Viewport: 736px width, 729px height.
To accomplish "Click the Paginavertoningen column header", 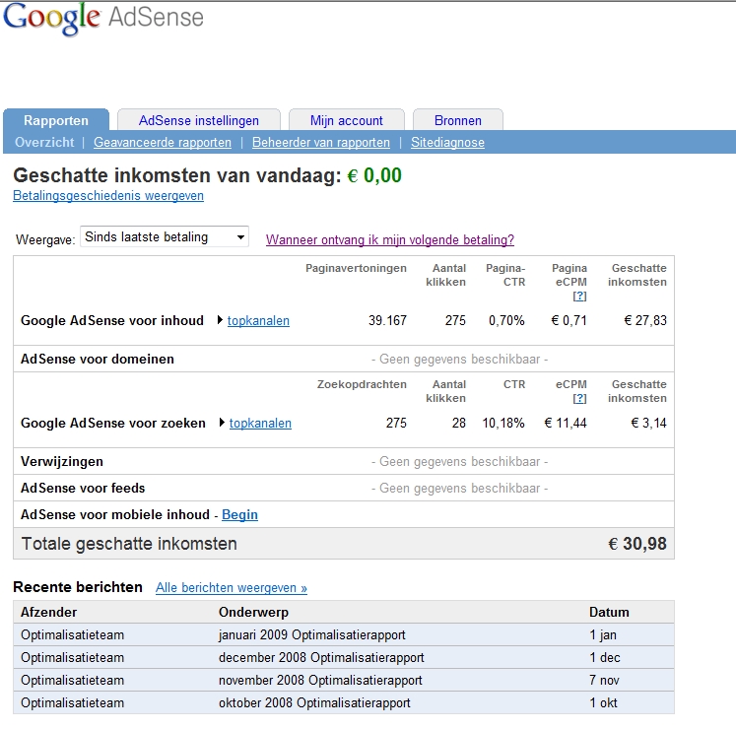I will click(x=356, y=268).
